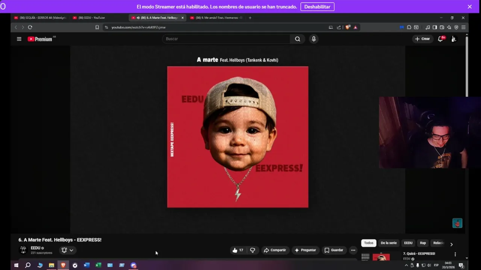
Task: Open Quizá - EEXPRESS! recommended title
Action: 419,254
